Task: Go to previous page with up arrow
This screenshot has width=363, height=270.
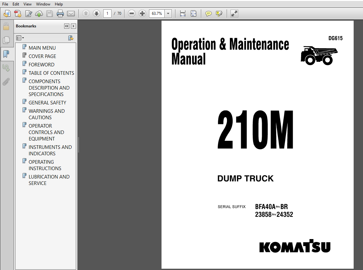Action: [86, 14]
